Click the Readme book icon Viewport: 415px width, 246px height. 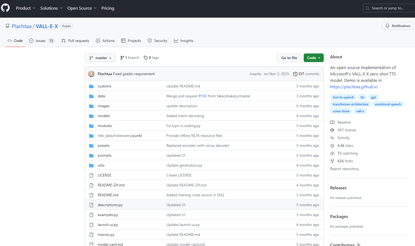pos(332,122)
